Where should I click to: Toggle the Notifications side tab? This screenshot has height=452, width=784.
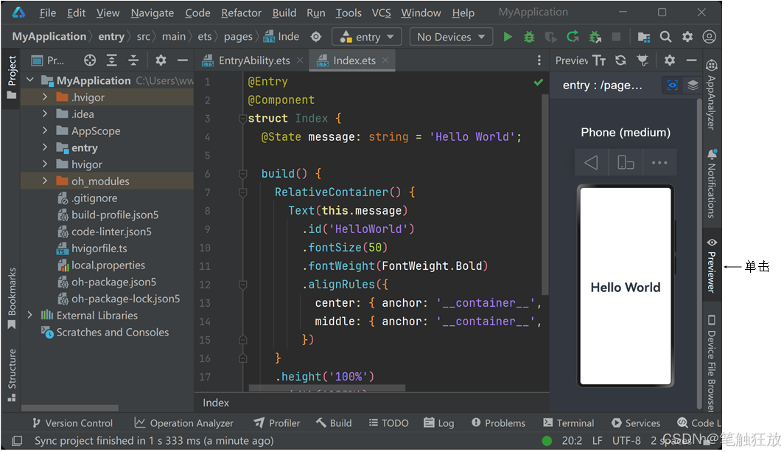pyautogui.click(x=712, y=184)
